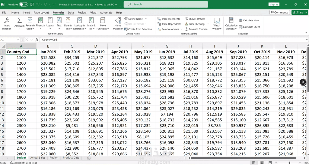Click the Insert Function icon

[7, 23]
